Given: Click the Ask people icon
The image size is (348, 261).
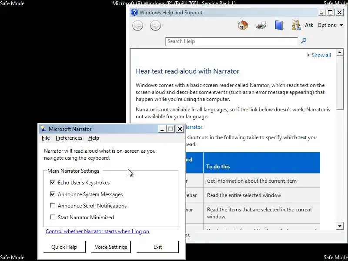Looking at the screenshot, I should pos(296,25).
